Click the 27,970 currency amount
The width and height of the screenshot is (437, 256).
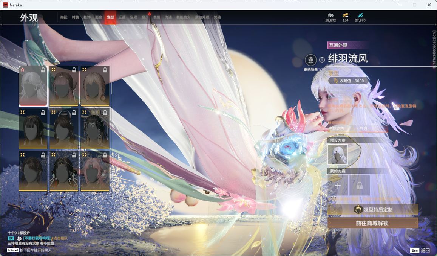click(360, 20)
